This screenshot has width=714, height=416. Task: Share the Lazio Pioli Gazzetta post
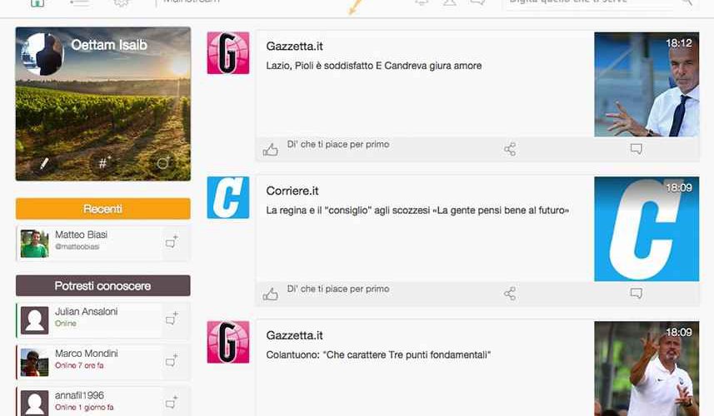tap(510, 149)
